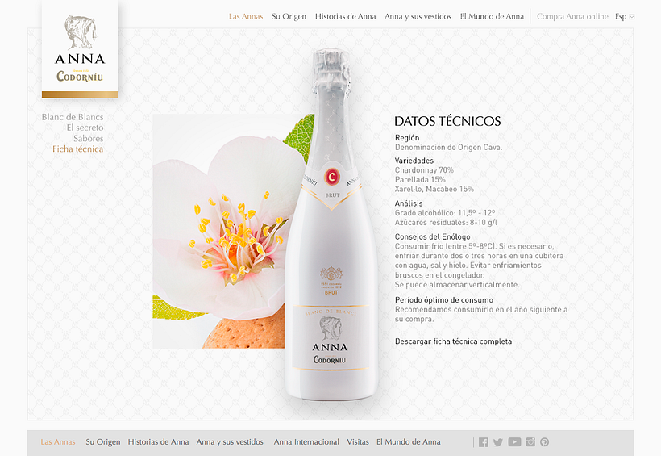Open Las Annas in top menu
The width and height of the screenshot is (661, 456).
246,16
